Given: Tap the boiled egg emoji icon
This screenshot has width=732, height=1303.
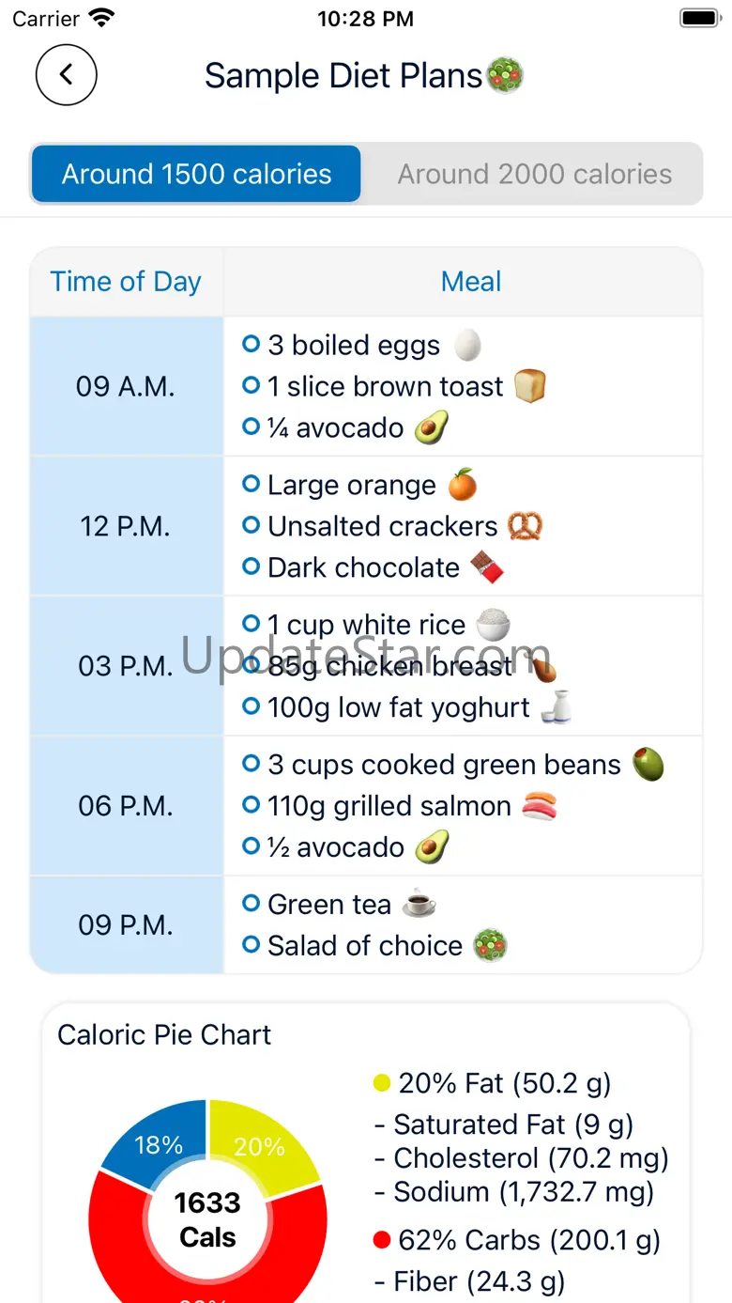Looking at the screenshot, I should pos(467,345).
